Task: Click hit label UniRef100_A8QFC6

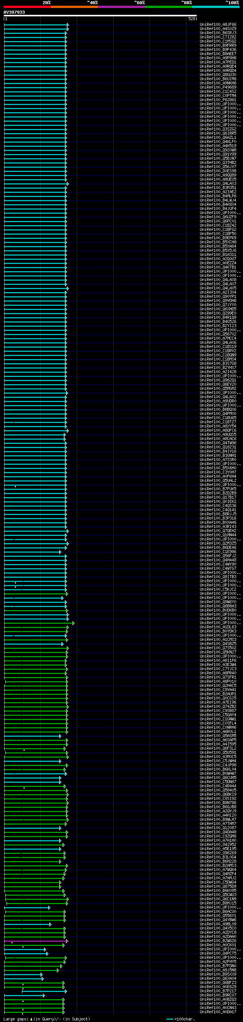Action: click(218, 430)
